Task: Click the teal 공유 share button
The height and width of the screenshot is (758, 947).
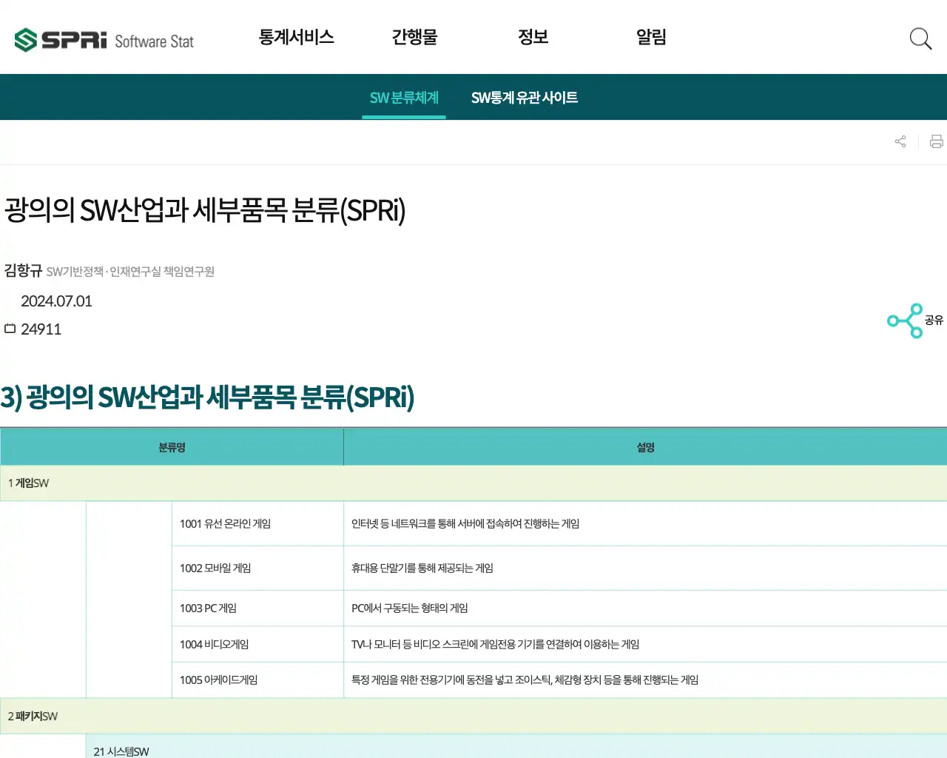Action: 915,321
